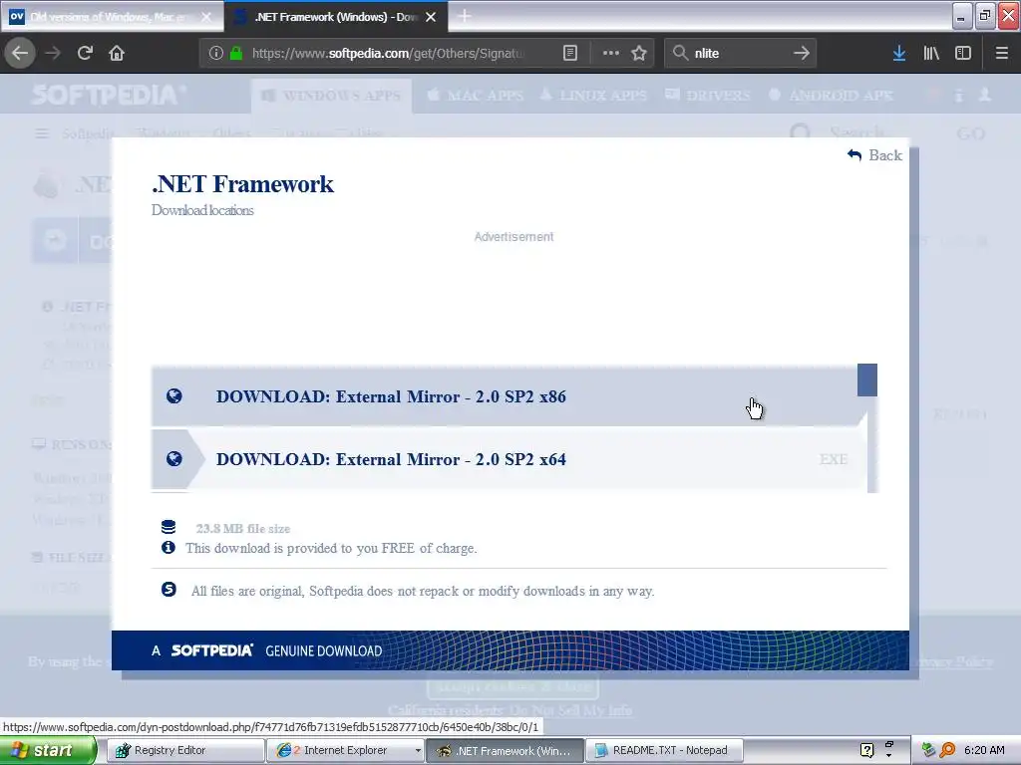Open Linux Apps category tab
Screen dimensions: 1021x765
(593, 96)
